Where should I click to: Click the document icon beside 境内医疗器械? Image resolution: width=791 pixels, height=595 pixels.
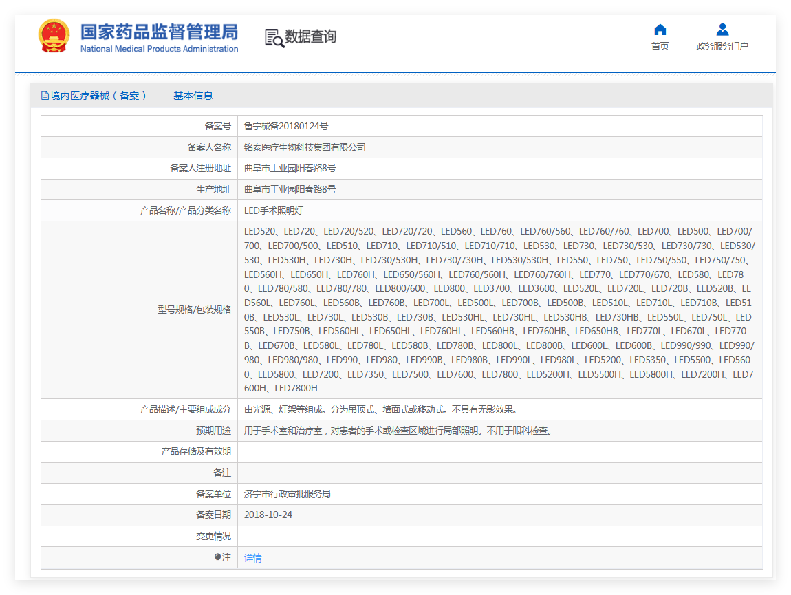[45, 96]
